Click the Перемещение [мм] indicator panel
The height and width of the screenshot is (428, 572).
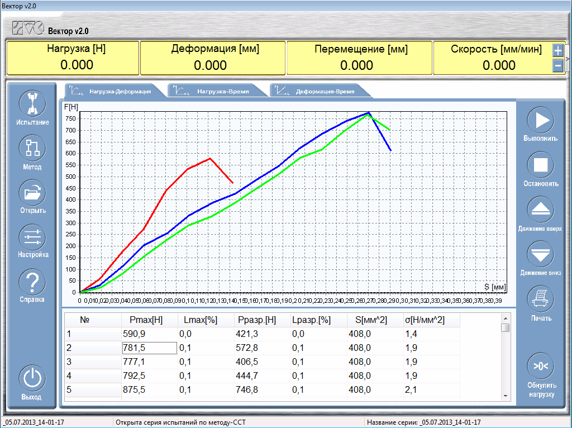coord(360,58)
